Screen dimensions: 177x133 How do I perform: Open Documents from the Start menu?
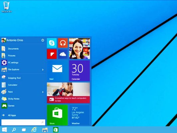point(23,49)
